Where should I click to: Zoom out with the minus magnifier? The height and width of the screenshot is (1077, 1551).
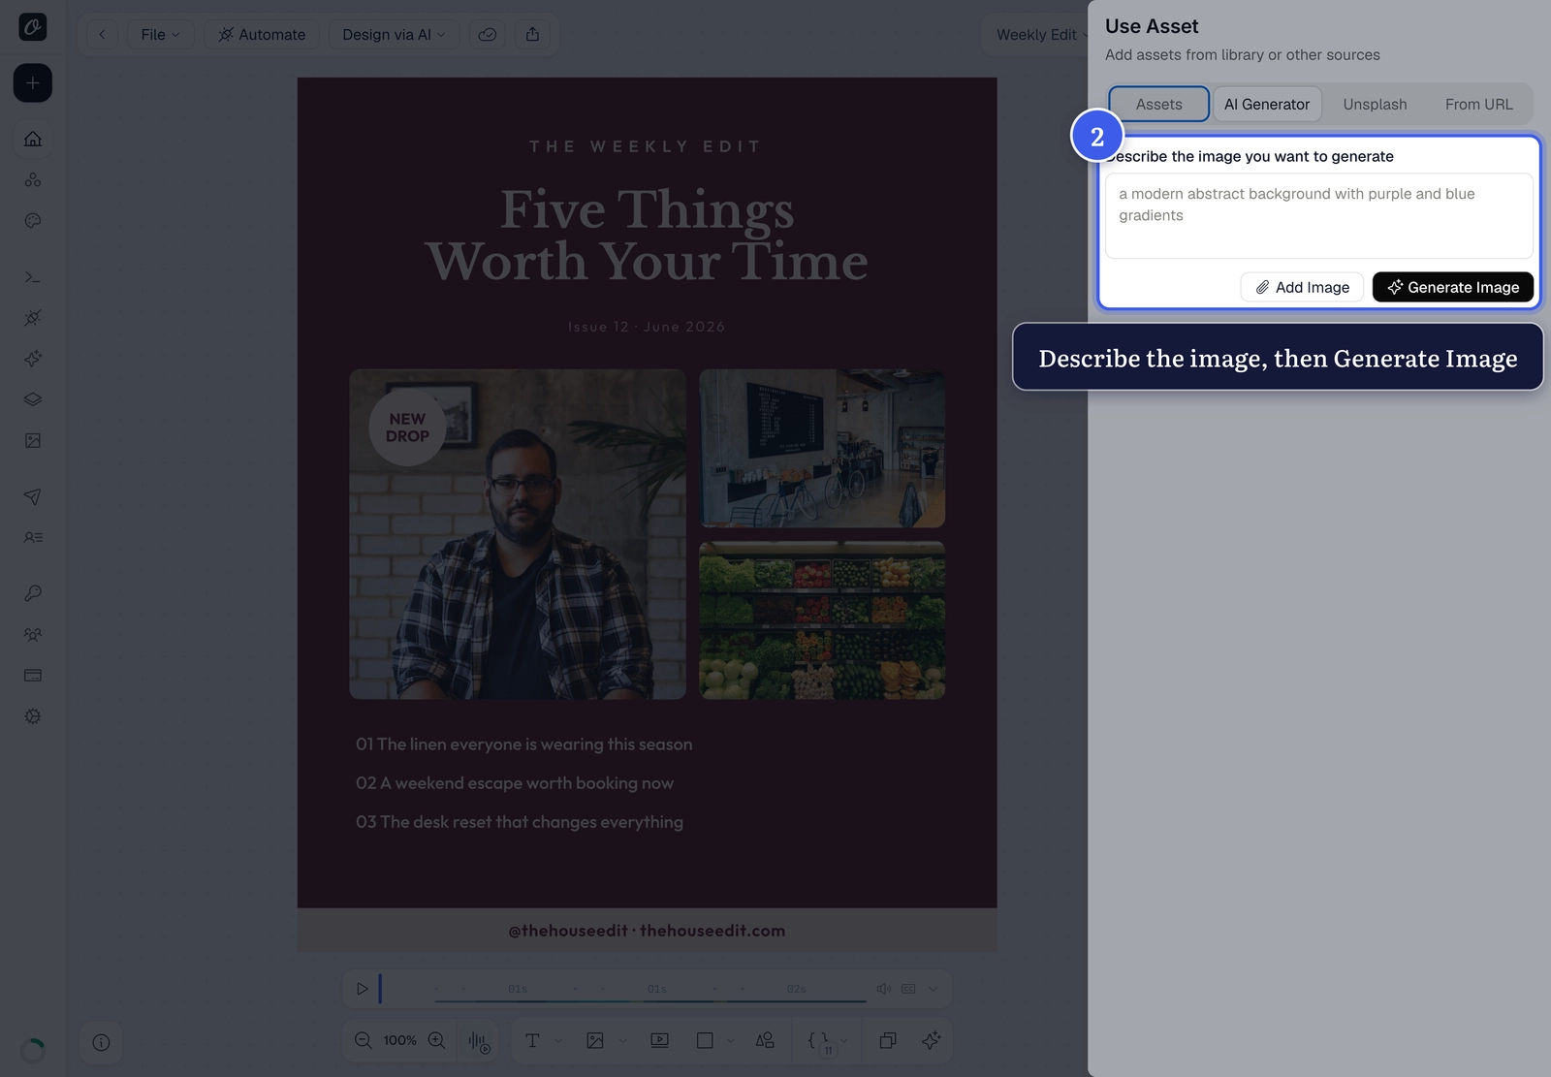click(364, 1040)
